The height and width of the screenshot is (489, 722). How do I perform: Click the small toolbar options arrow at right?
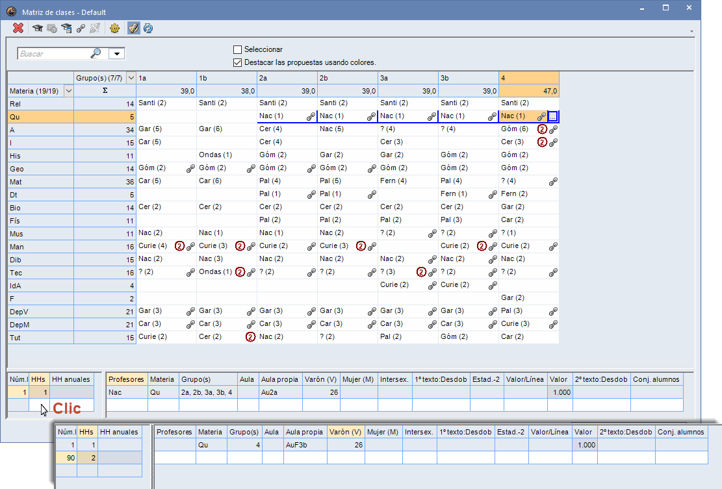(x=691, y=32)
